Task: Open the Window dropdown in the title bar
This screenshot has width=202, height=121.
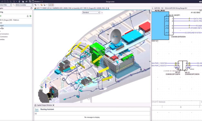Action: (x=37, y=1)
